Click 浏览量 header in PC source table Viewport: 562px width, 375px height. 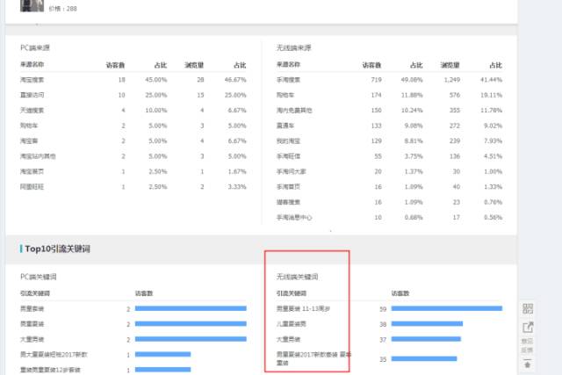coord(194,65)
